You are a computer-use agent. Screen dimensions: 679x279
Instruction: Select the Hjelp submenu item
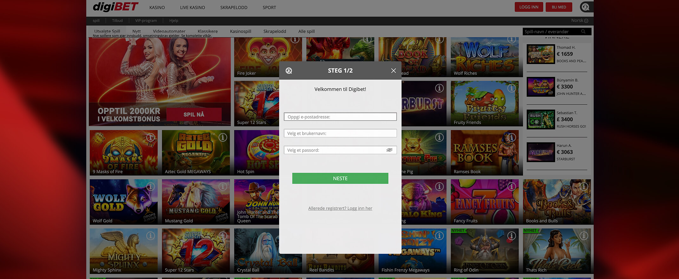[x=174, y=21]
